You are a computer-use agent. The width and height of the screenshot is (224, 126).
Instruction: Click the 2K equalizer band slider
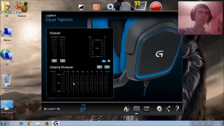(x=92, y=83)
